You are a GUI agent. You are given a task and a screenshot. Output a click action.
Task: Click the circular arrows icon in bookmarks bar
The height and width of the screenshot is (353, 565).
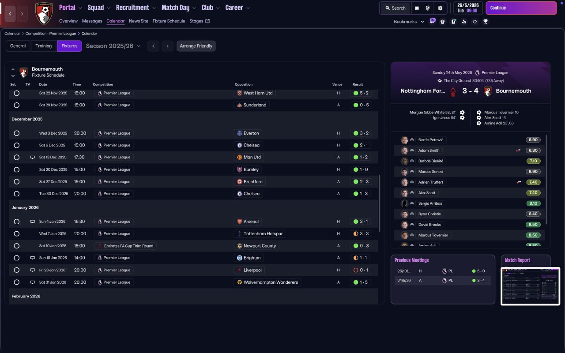[475, 21]
